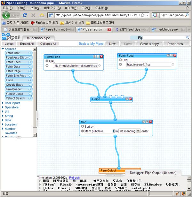
Task: Add Feed Auto-Discovery module via plus icon
Action: pyautogui.click(x=30, y=58)
